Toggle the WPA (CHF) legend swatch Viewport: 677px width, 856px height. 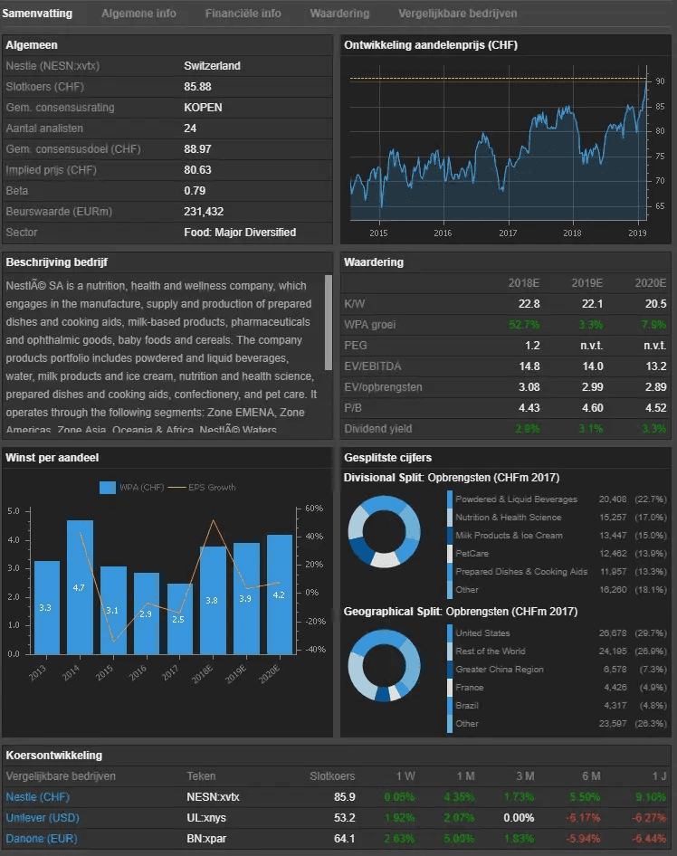pyautogui.click(x=107, y=488)
